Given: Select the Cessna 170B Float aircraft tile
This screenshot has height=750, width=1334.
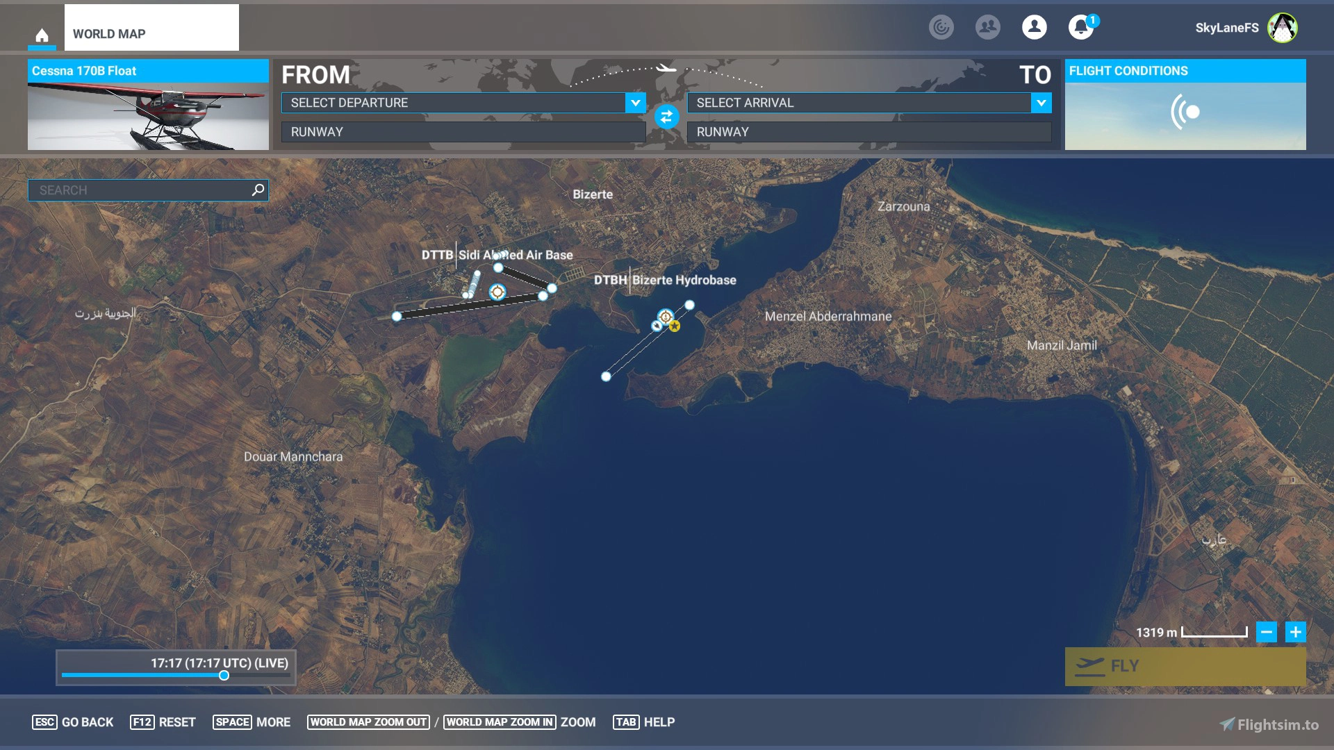Looking at the screenshot, I should click(x=148, y=105).
